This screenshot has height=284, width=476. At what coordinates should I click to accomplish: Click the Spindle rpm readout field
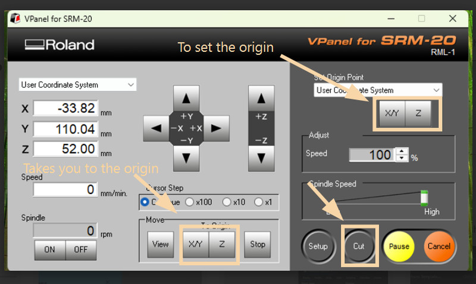click(x=65, y=230)
